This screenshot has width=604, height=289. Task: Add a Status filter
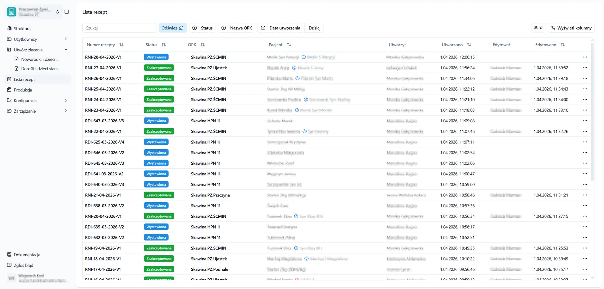coord(203,28)
